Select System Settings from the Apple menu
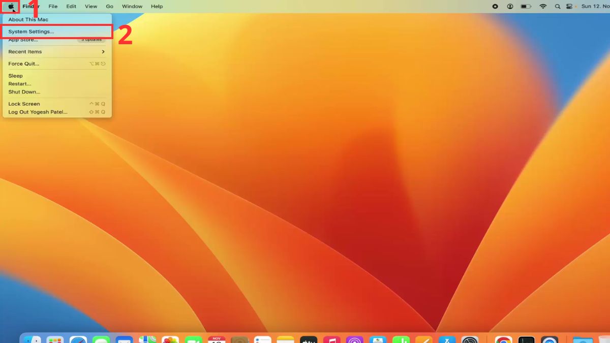Viewport: 610px width, 343px height. (x=31, y=32)
